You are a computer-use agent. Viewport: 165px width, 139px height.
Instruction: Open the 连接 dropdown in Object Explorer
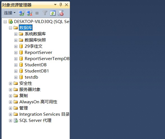pyautogui.click(x=10, y=13)
